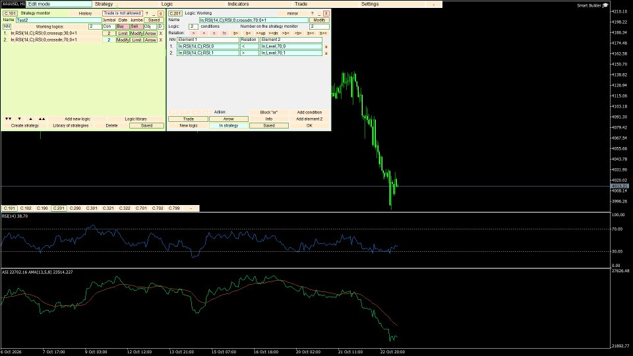
Task: Switch to the C.799 panel tab
Action: (174, 208)
